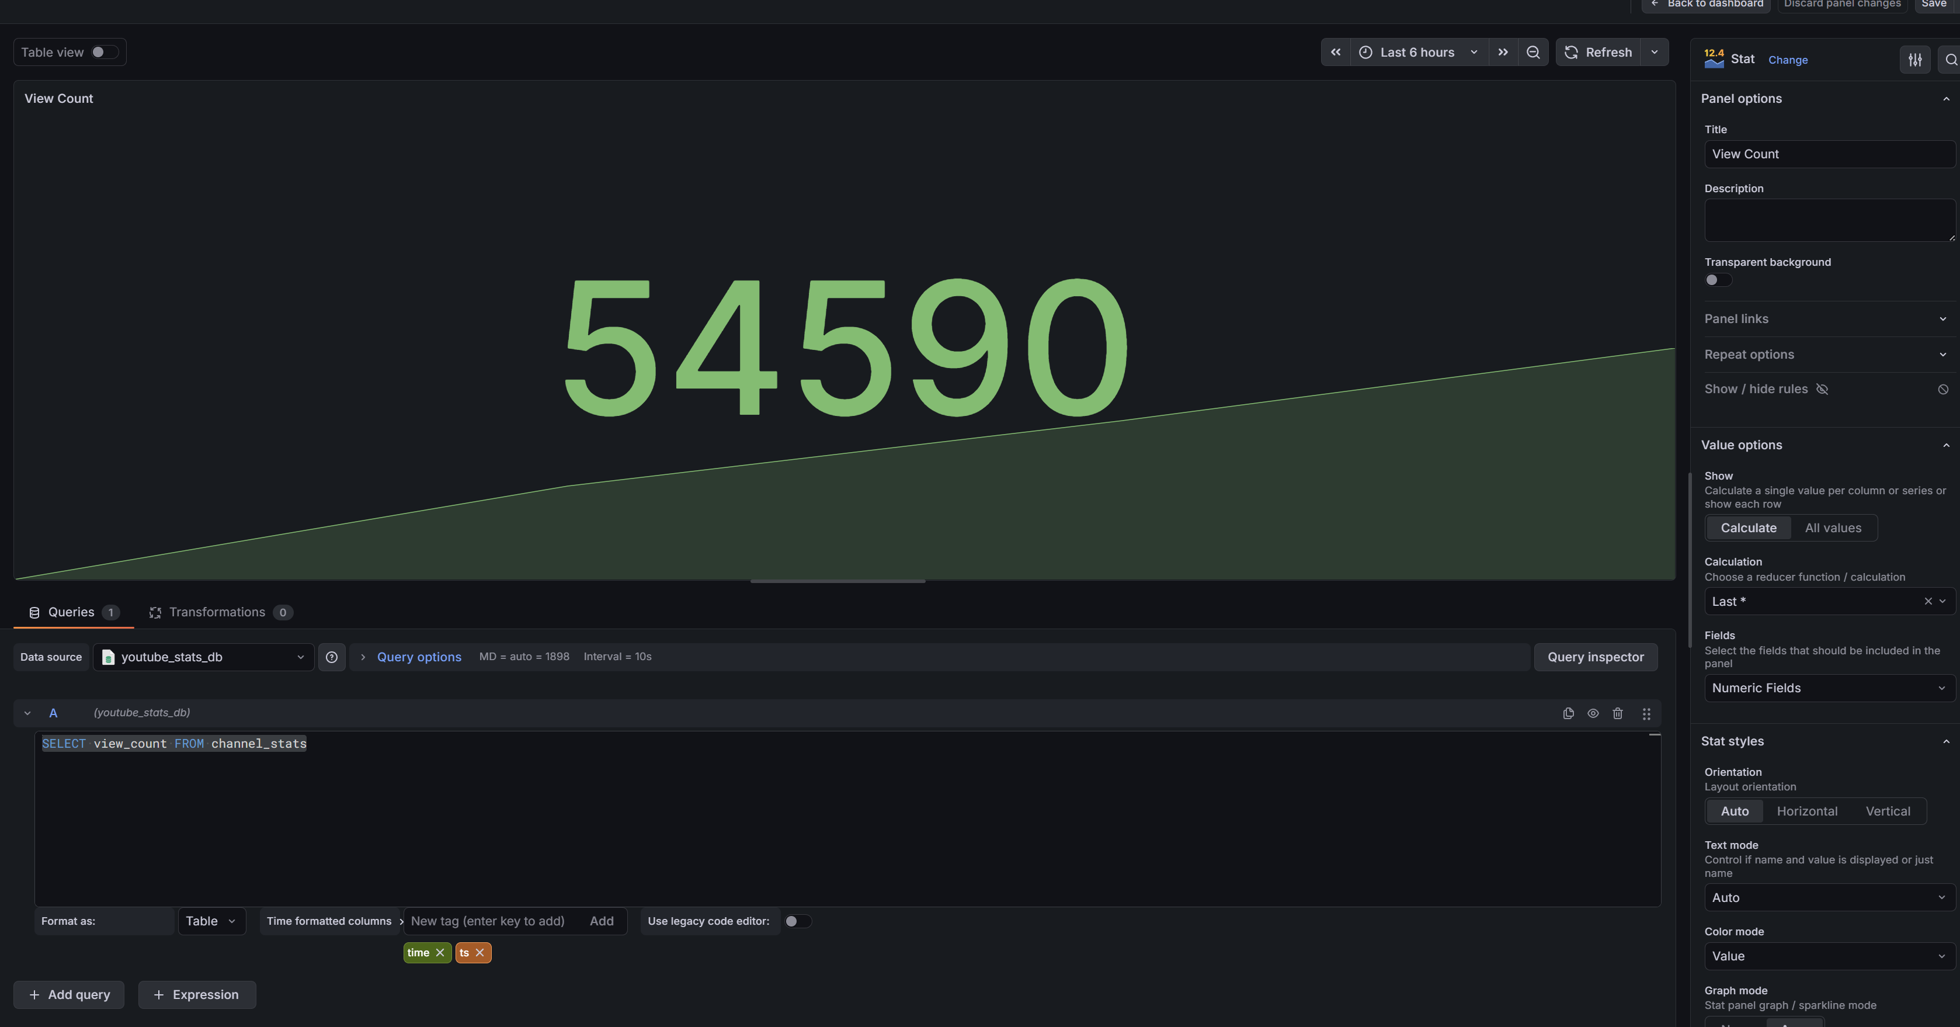Screen dimensions: 1960x1027
Task: Click Change visualization link
Action: pyautogui.click(x=1787, y=60)
